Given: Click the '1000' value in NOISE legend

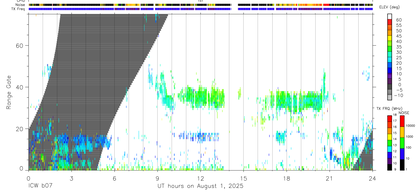Looking at the screenshot, I should tap(410, 136).
